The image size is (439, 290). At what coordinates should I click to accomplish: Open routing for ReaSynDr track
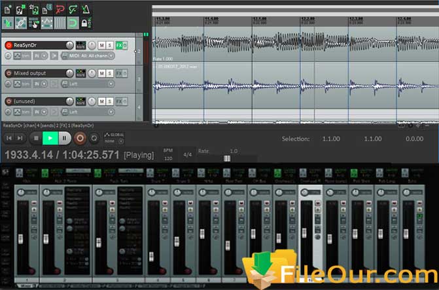click(80, 45)
